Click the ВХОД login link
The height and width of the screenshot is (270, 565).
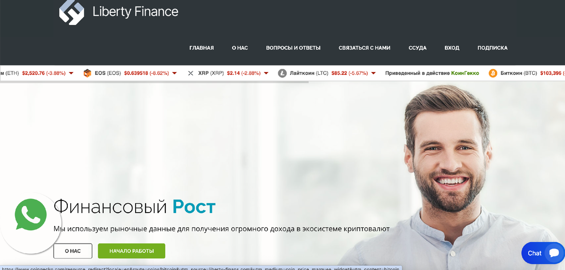[452, 48]
